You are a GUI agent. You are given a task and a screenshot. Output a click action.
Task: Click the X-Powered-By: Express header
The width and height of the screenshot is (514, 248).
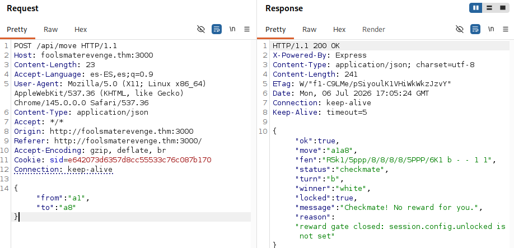(320, 55)
